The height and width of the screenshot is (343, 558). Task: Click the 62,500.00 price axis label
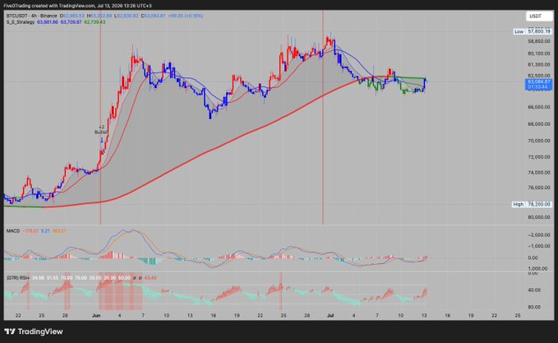(x=539, y=76)
